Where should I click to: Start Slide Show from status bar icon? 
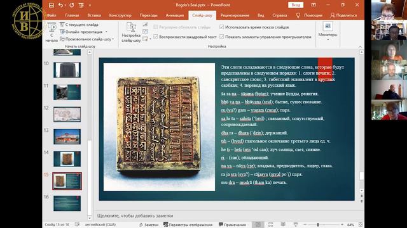295,224
